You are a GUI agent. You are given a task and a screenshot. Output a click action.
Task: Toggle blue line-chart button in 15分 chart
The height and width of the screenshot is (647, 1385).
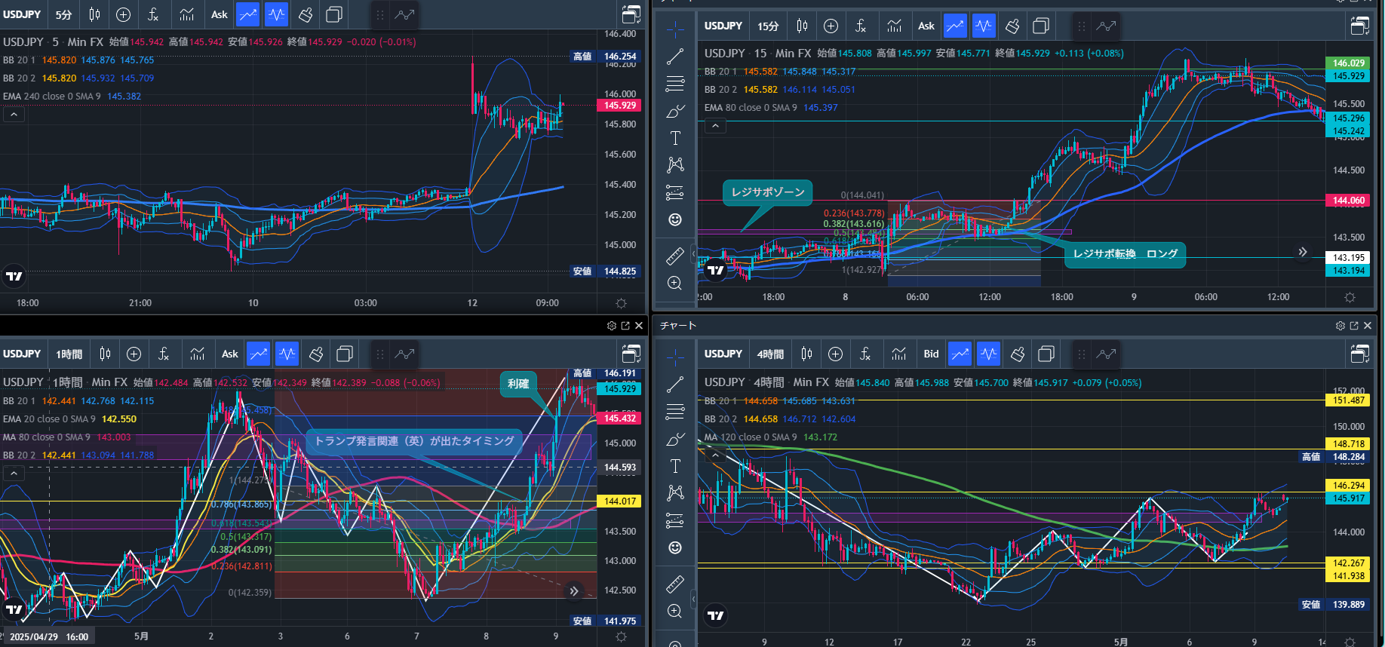(955, 26)
